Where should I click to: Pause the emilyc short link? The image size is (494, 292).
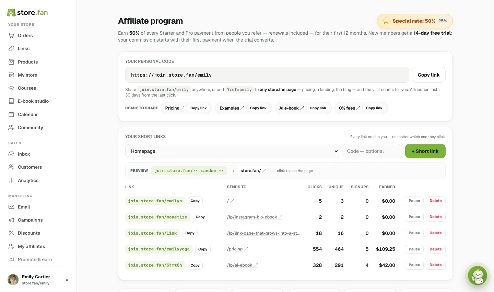pyautogui.click(x=414, y=201)
